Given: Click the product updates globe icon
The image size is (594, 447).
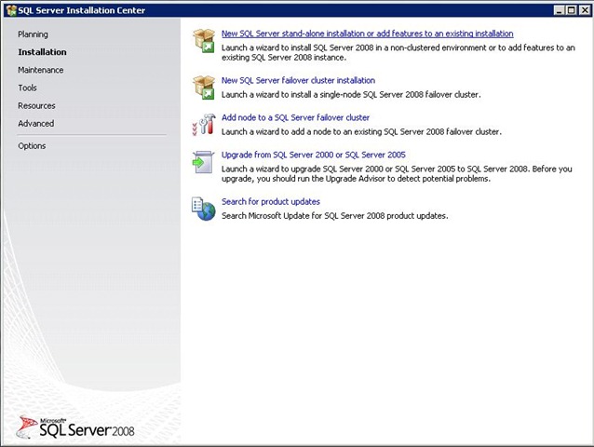Looking at the screenshot, I should click(204, 208).
